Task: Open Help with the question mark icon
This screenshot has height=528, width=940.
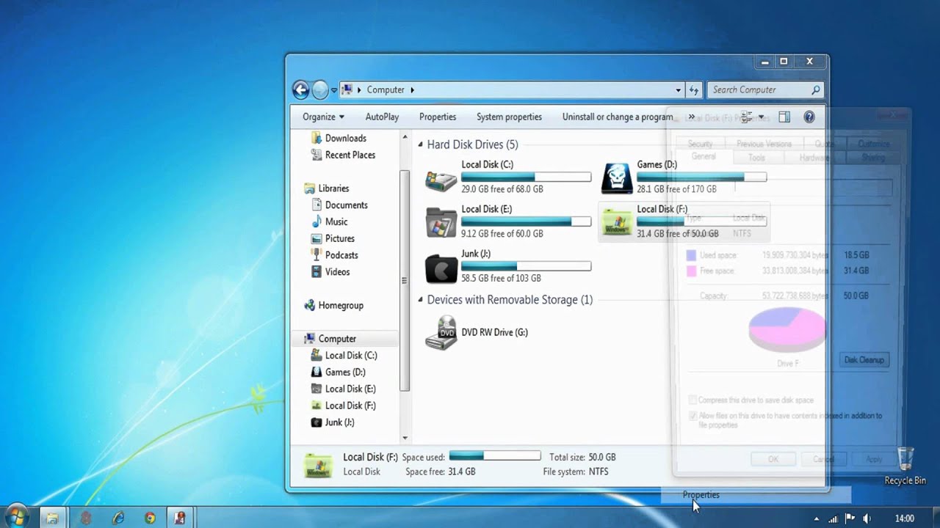Action: [809, 117]
